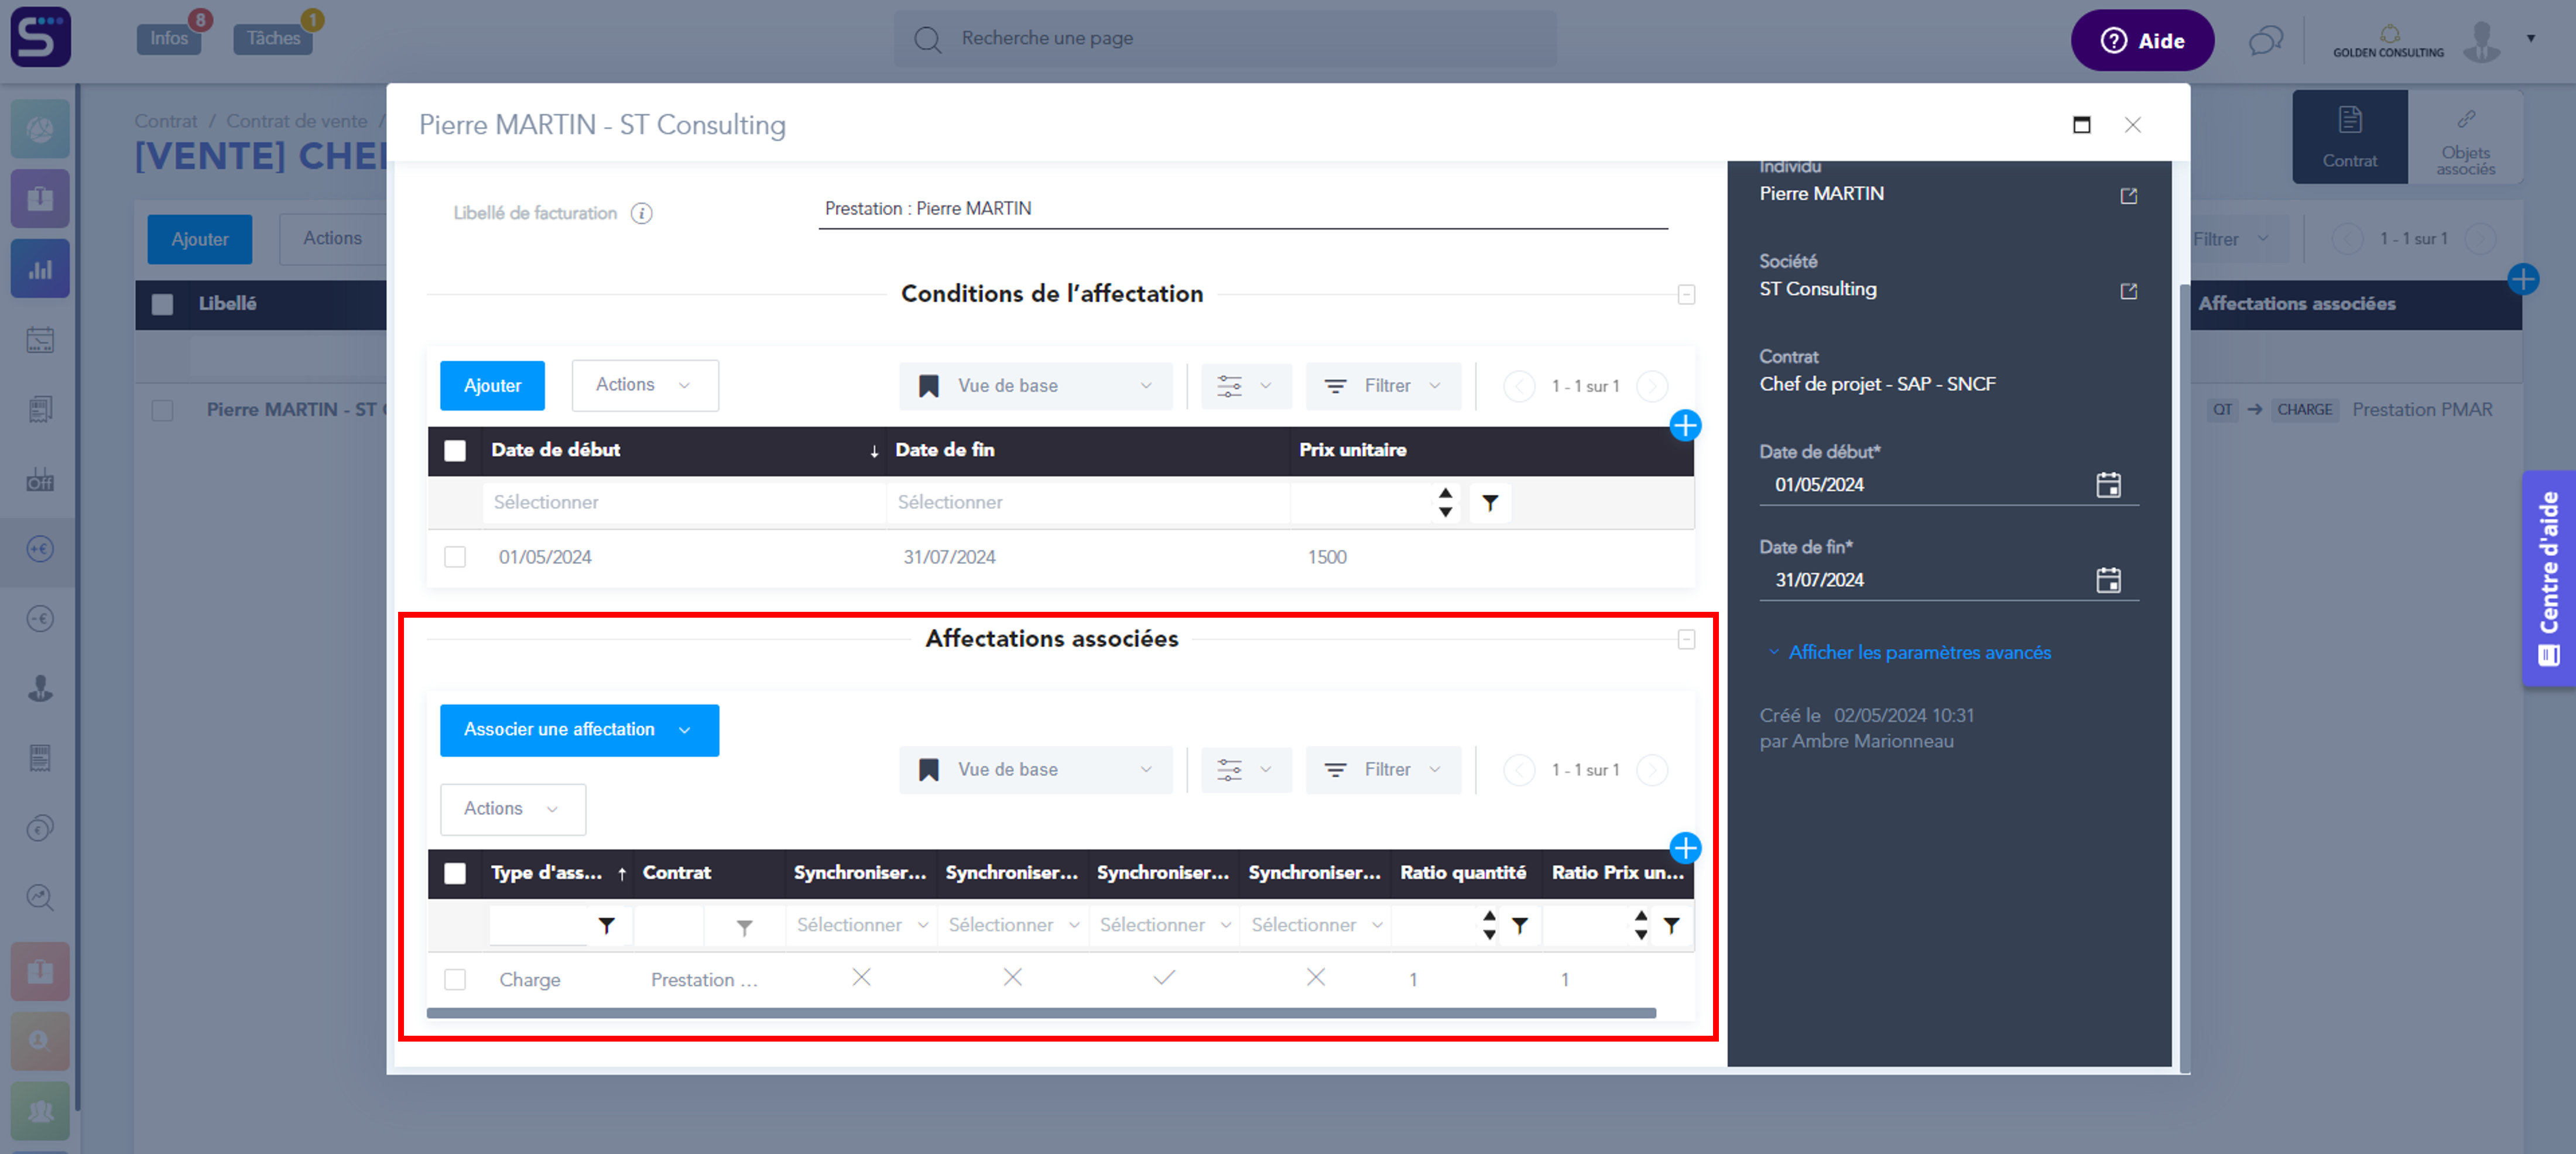Click the Prix unitaire column filter funnel

(1490, 503)
